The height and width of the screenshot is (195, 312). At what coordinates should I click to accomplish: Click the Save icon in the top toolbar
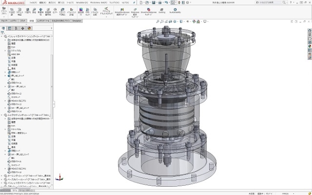coord(153,3)
